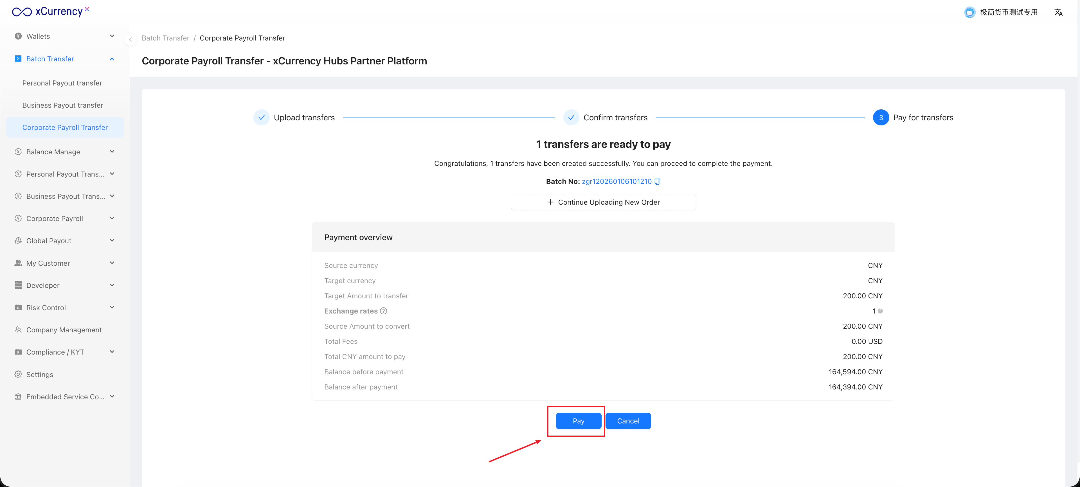
Task: Click the exchange rate status dot
Action: (880, 311)
